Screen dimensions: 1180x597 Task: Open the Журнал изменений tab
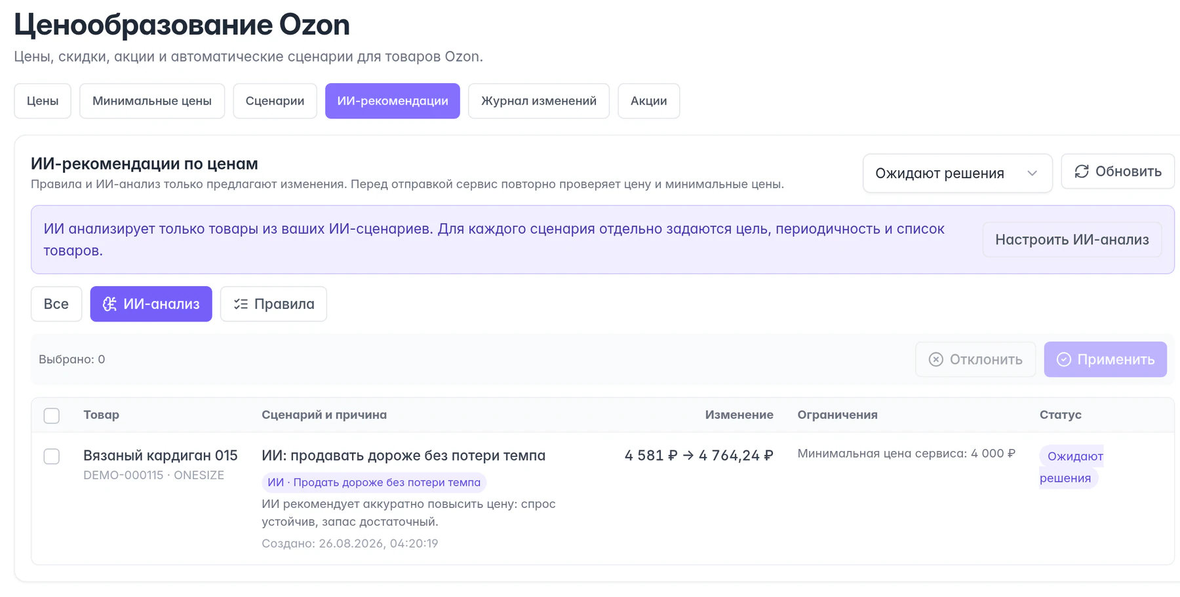tap(539, 101)
